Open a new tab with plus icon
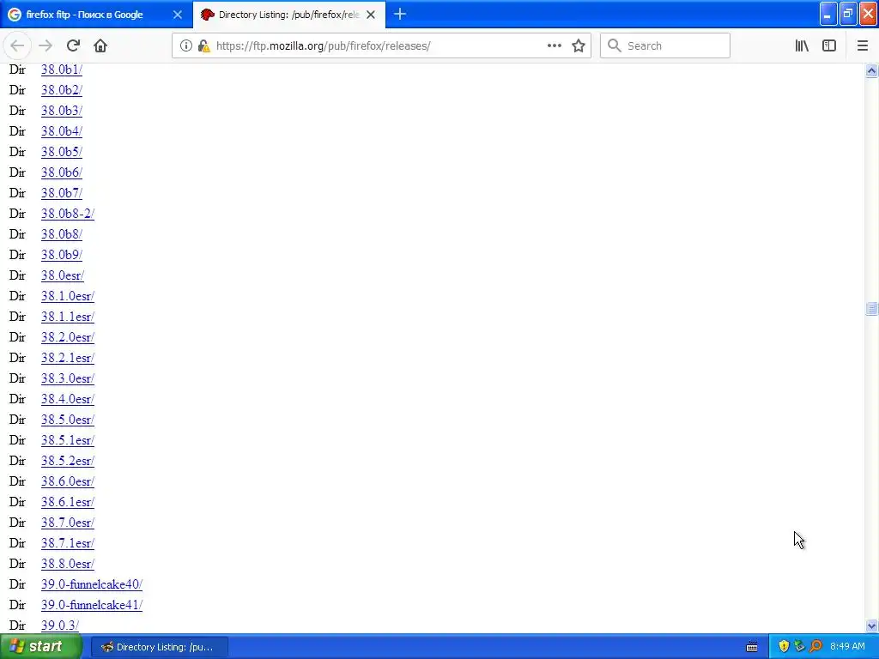The image size is (879, 659). [x=400, y=15]
